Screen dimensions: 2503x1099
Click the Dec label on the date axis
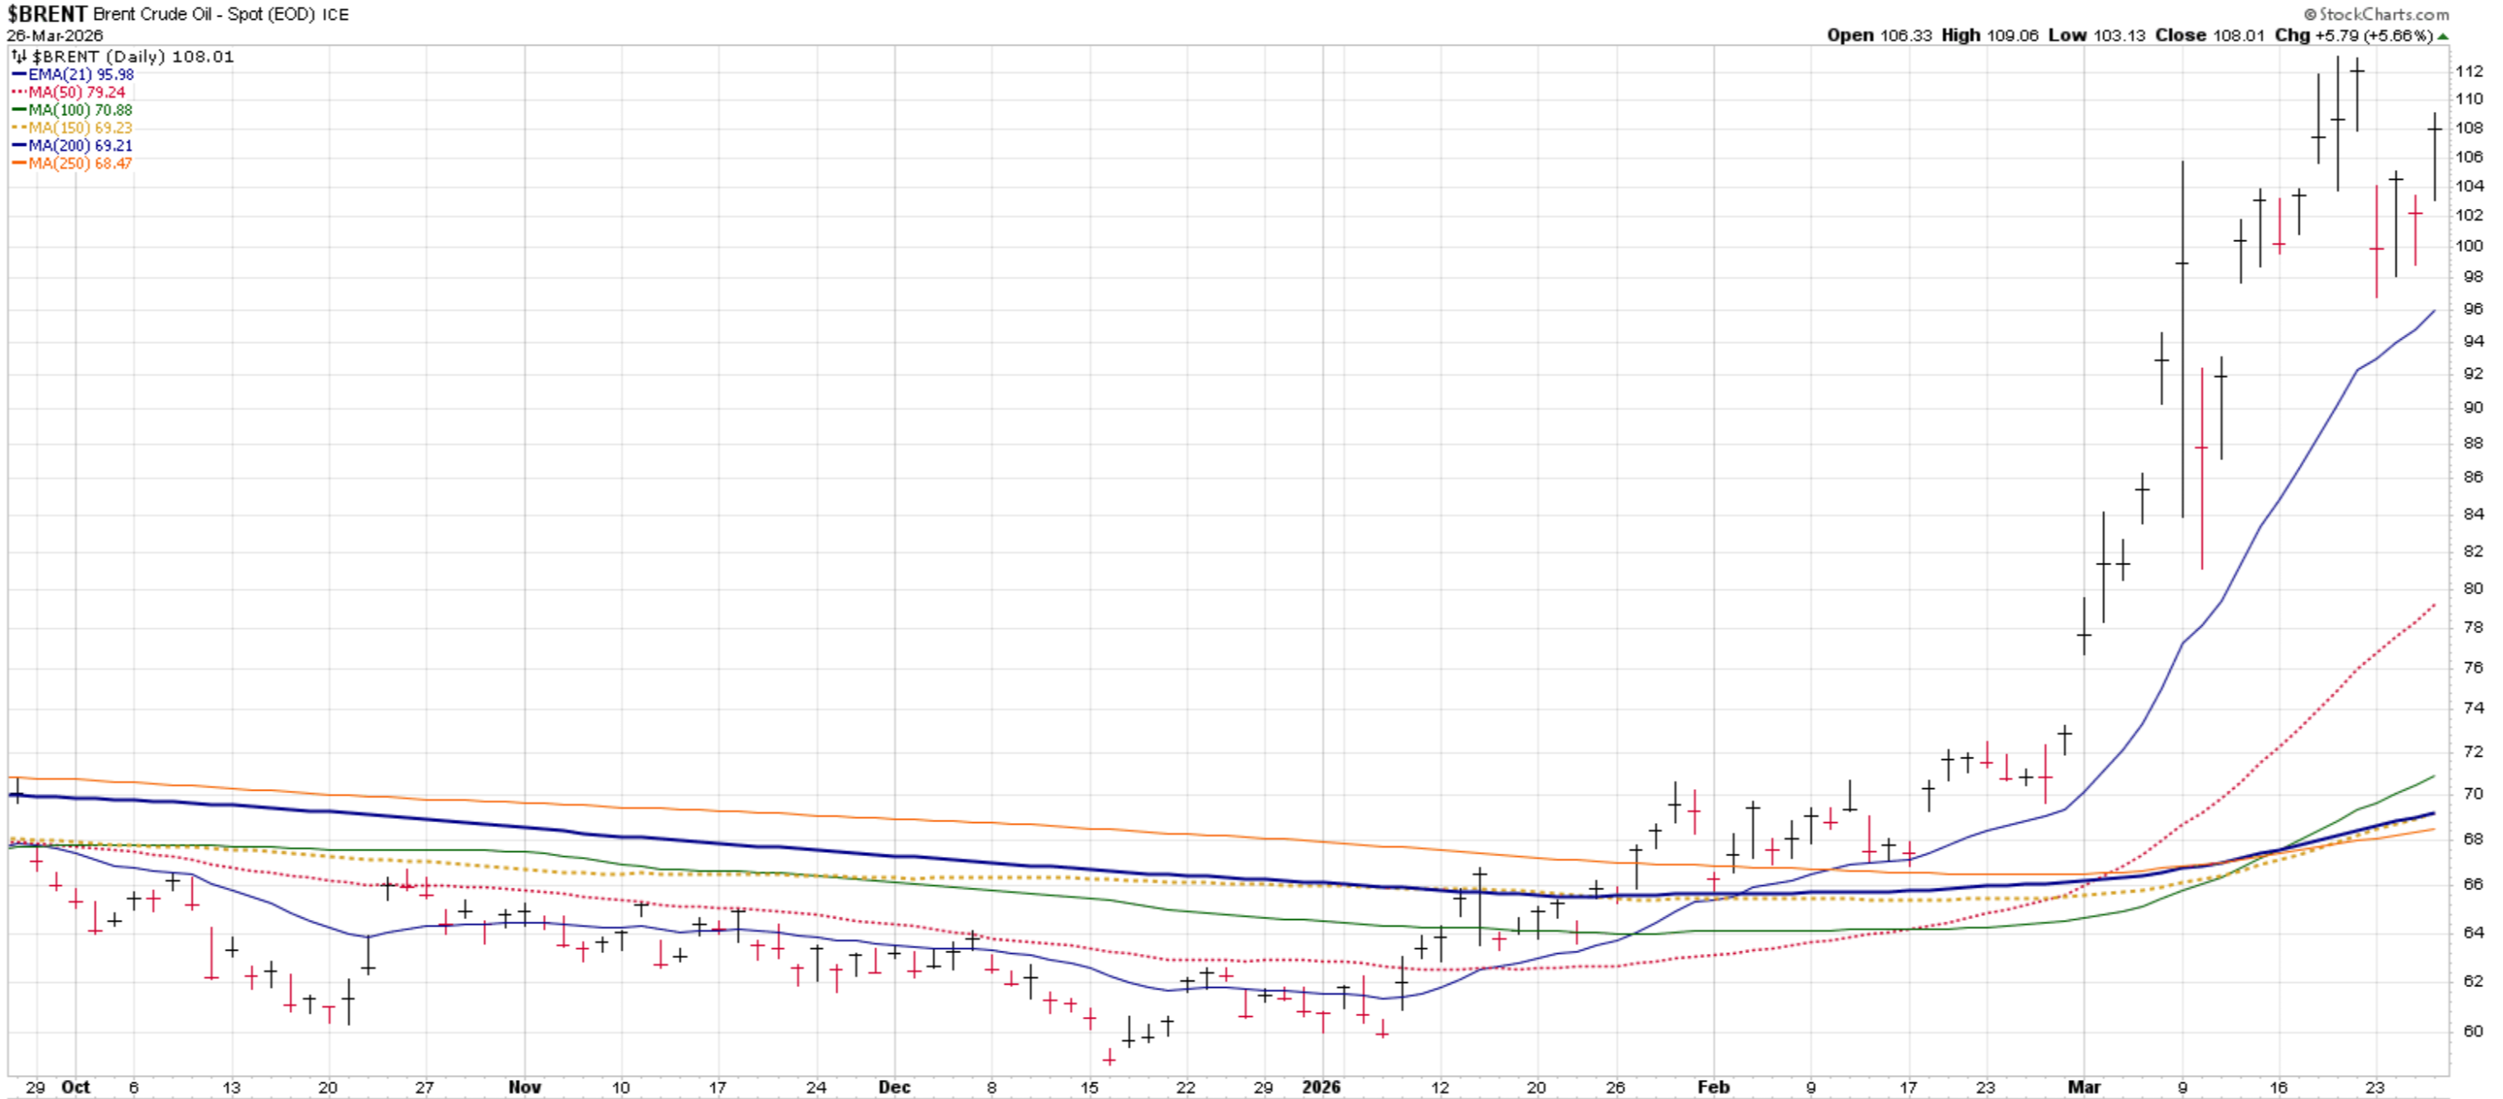pyautogui.click(x=894, y=1087)
